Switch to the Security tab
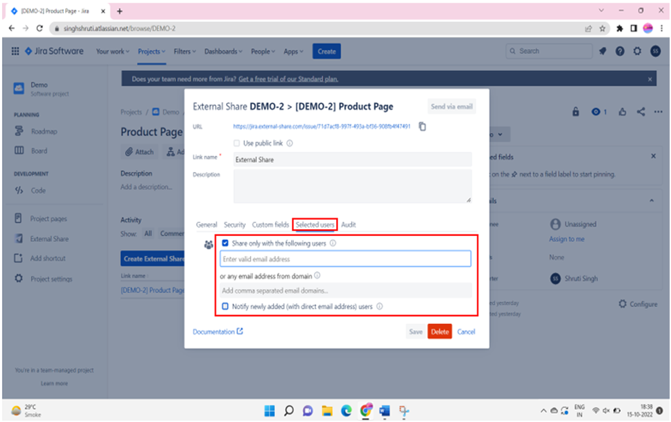This screenshot has height=422, width=671. (x=235, y=225)
